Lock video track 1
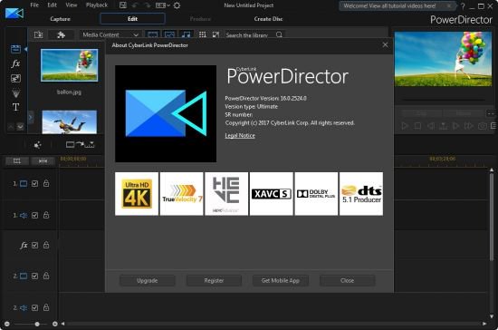The height and width of the screenshot is (330, 498). point(46,183)
